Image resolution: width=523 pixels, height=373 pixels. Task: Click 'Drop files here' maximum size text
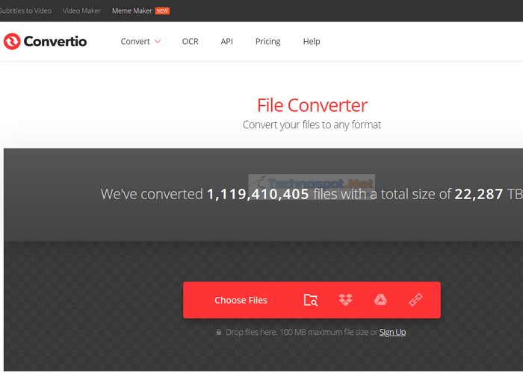coord(301,332)
